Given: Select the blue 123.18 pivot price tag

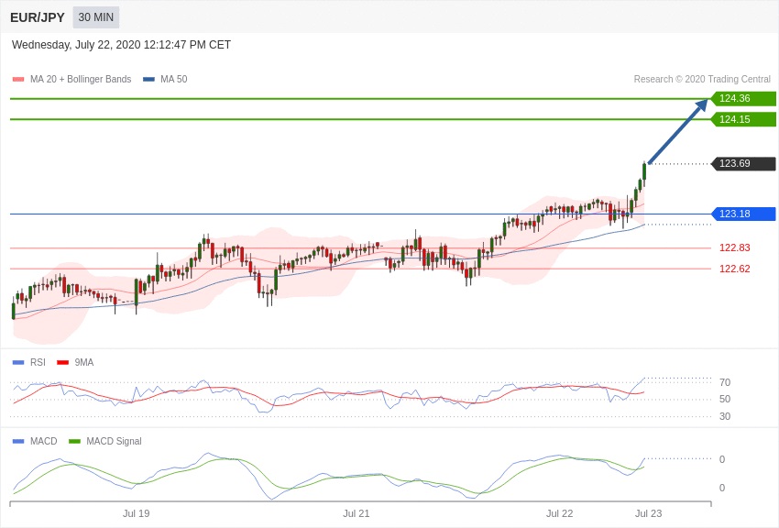Looking at the screenshot, I should click(x=743, y=214).
